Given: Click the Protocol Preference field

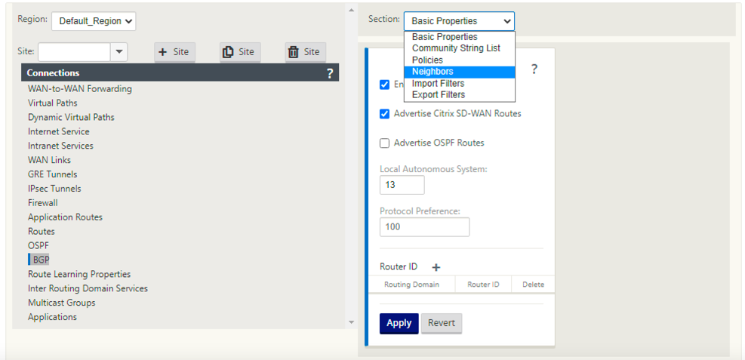Looking at the screenshot, I should pos(424,227).
